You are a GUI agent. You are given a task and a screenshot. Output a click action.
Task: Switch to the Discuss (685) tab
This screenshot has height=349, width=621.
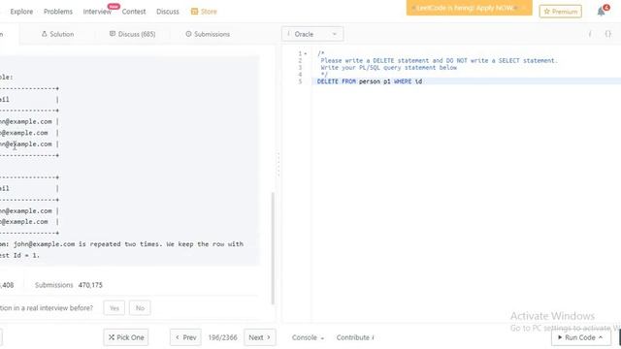point(132,34)
